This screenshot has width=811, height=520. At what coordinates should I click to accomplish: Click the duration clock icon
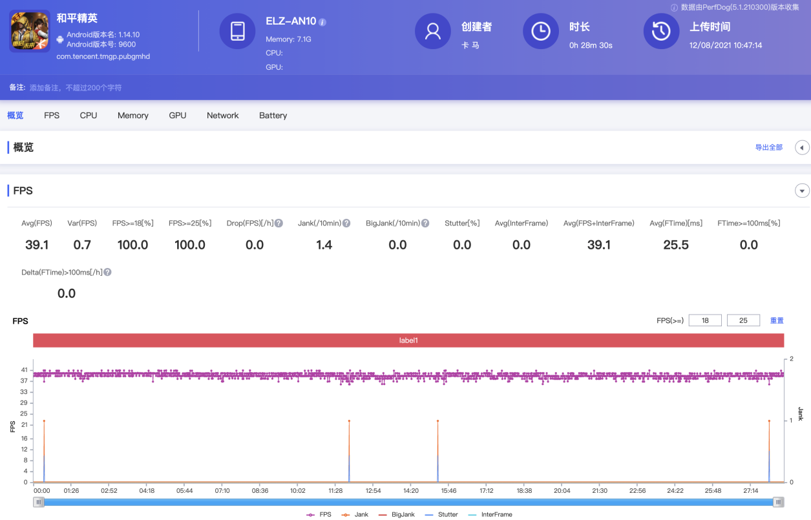click(540, 31)
